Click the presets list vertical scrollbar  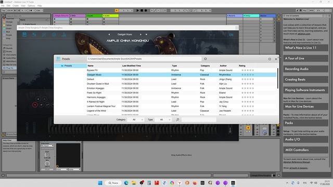[x=277, y=78]
